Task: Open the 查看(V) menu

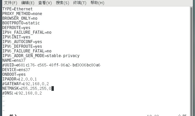Action: pyautogui.click(x=45, y=3)
